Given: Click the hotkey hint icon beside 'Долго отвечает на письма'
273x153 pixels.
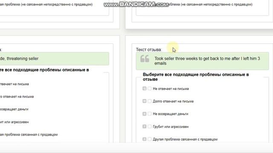Looking at the screenshot, I should (144, 101).
